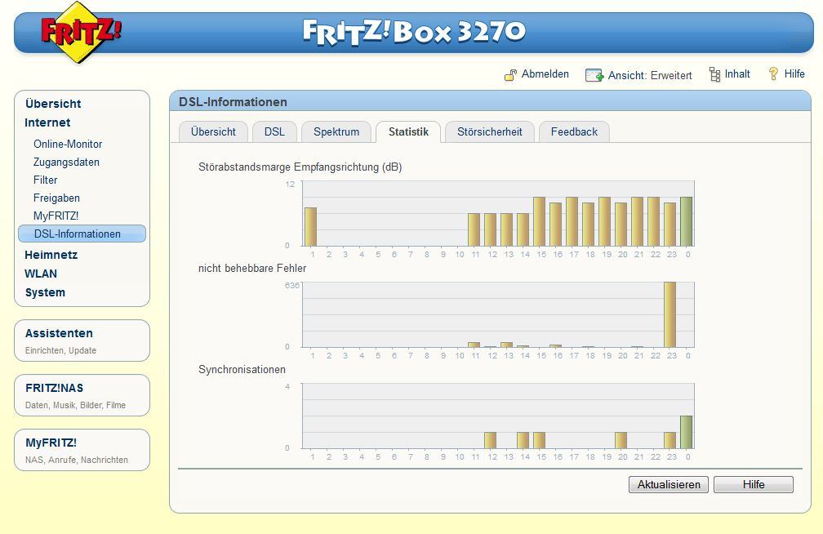Image resolution: width=823 pixels, height=534 pixels.
Task: Open the Hilfe link in header
Action: [x=794, y=74]
